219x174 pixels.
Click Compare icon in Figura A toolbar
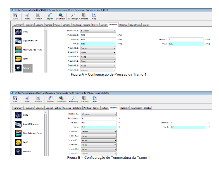coord(84,15)
